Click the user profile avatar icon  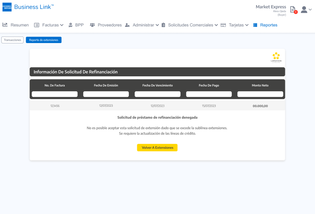point(304,9)
